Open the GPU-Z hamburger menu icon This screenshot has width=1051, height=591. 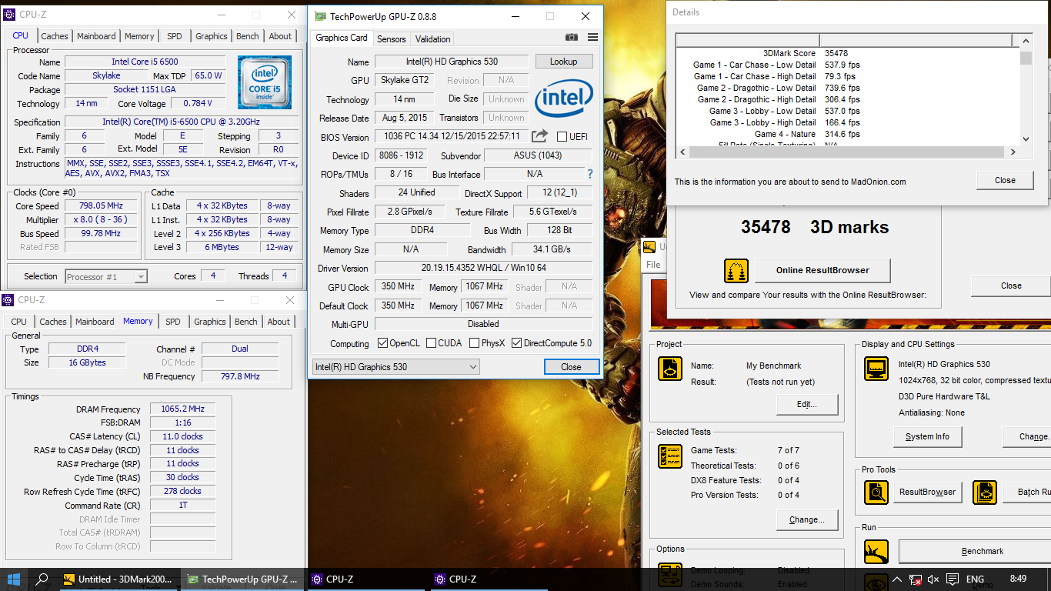click(x=592, y=37)
